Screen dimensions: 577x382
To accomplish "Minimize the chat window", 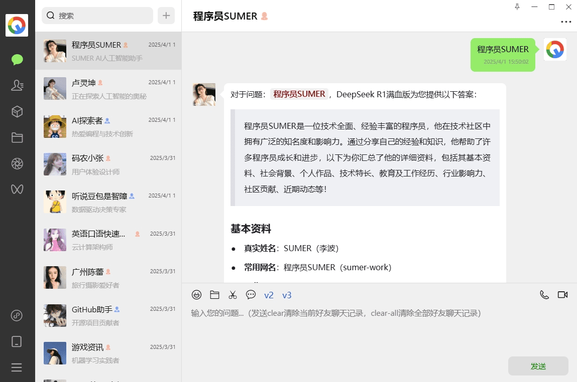I will click(x=534, y=7).
